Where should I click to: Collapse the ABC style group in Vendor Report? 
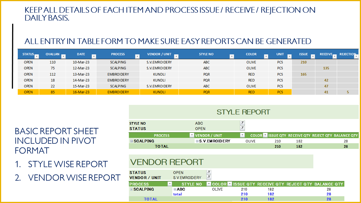click(175, 189)
